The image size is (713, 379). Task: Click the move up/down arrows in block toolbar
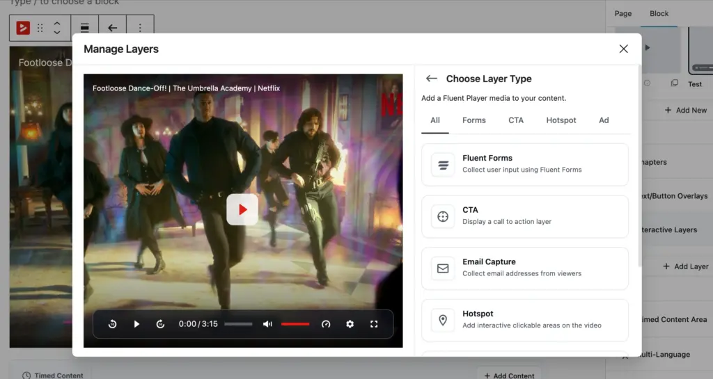57,28
